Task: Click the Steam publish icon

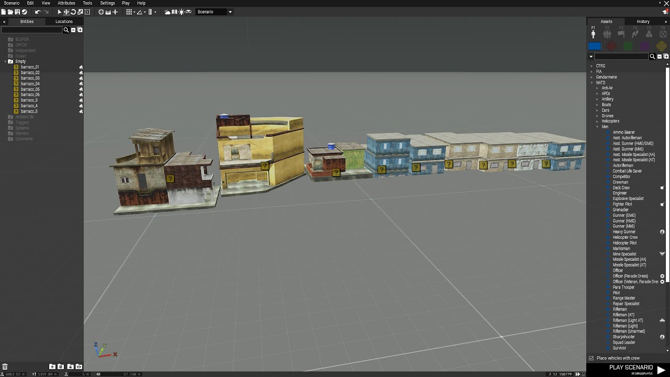Action: (x=24, y=12)
